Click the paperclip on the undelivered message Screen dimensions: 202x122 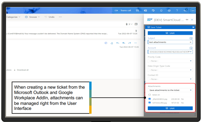point(136,31)
